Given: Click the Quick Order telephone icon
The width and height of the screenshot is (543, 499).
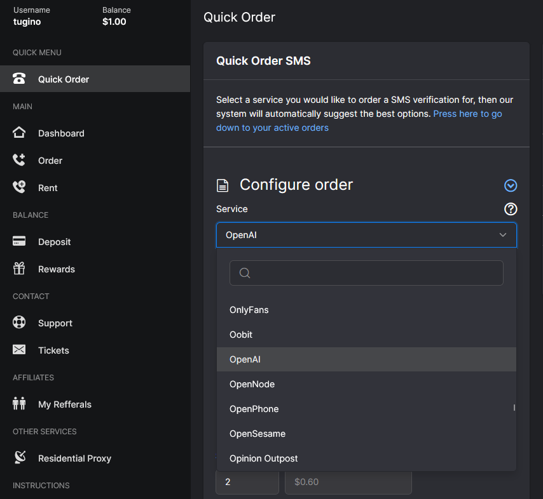Looking at the screenshot, I should point(19,79).
